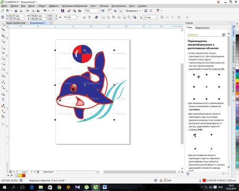Select the Zoom tool in the toolbox
This screenshot has width=239, height=191.
click(x=3, y=41)
